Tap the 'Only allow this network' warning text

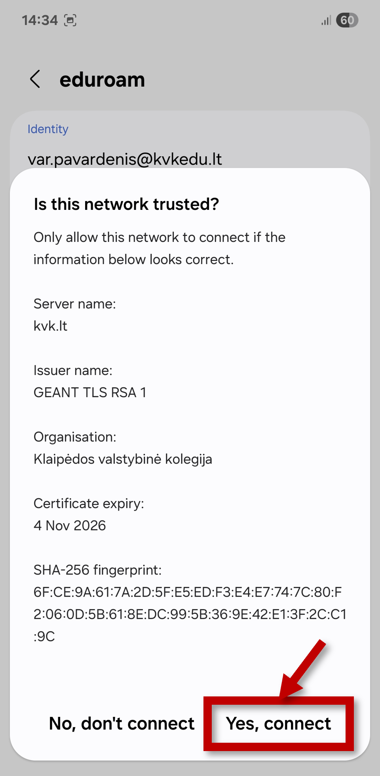point(160,248)
